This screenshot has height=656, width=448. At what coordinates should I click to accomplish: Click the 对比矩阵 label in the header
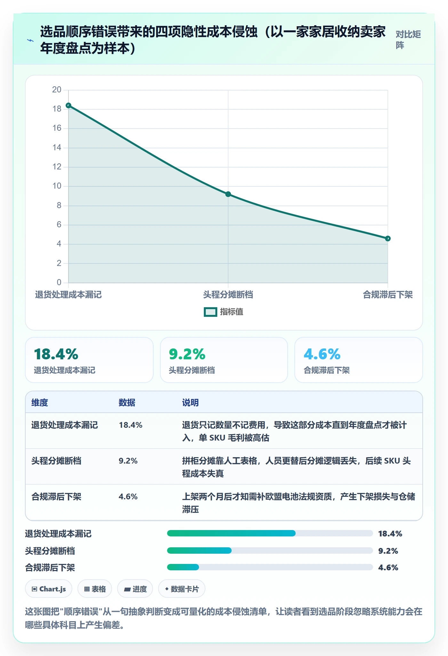pyautogui.click(x=408, y=40)
